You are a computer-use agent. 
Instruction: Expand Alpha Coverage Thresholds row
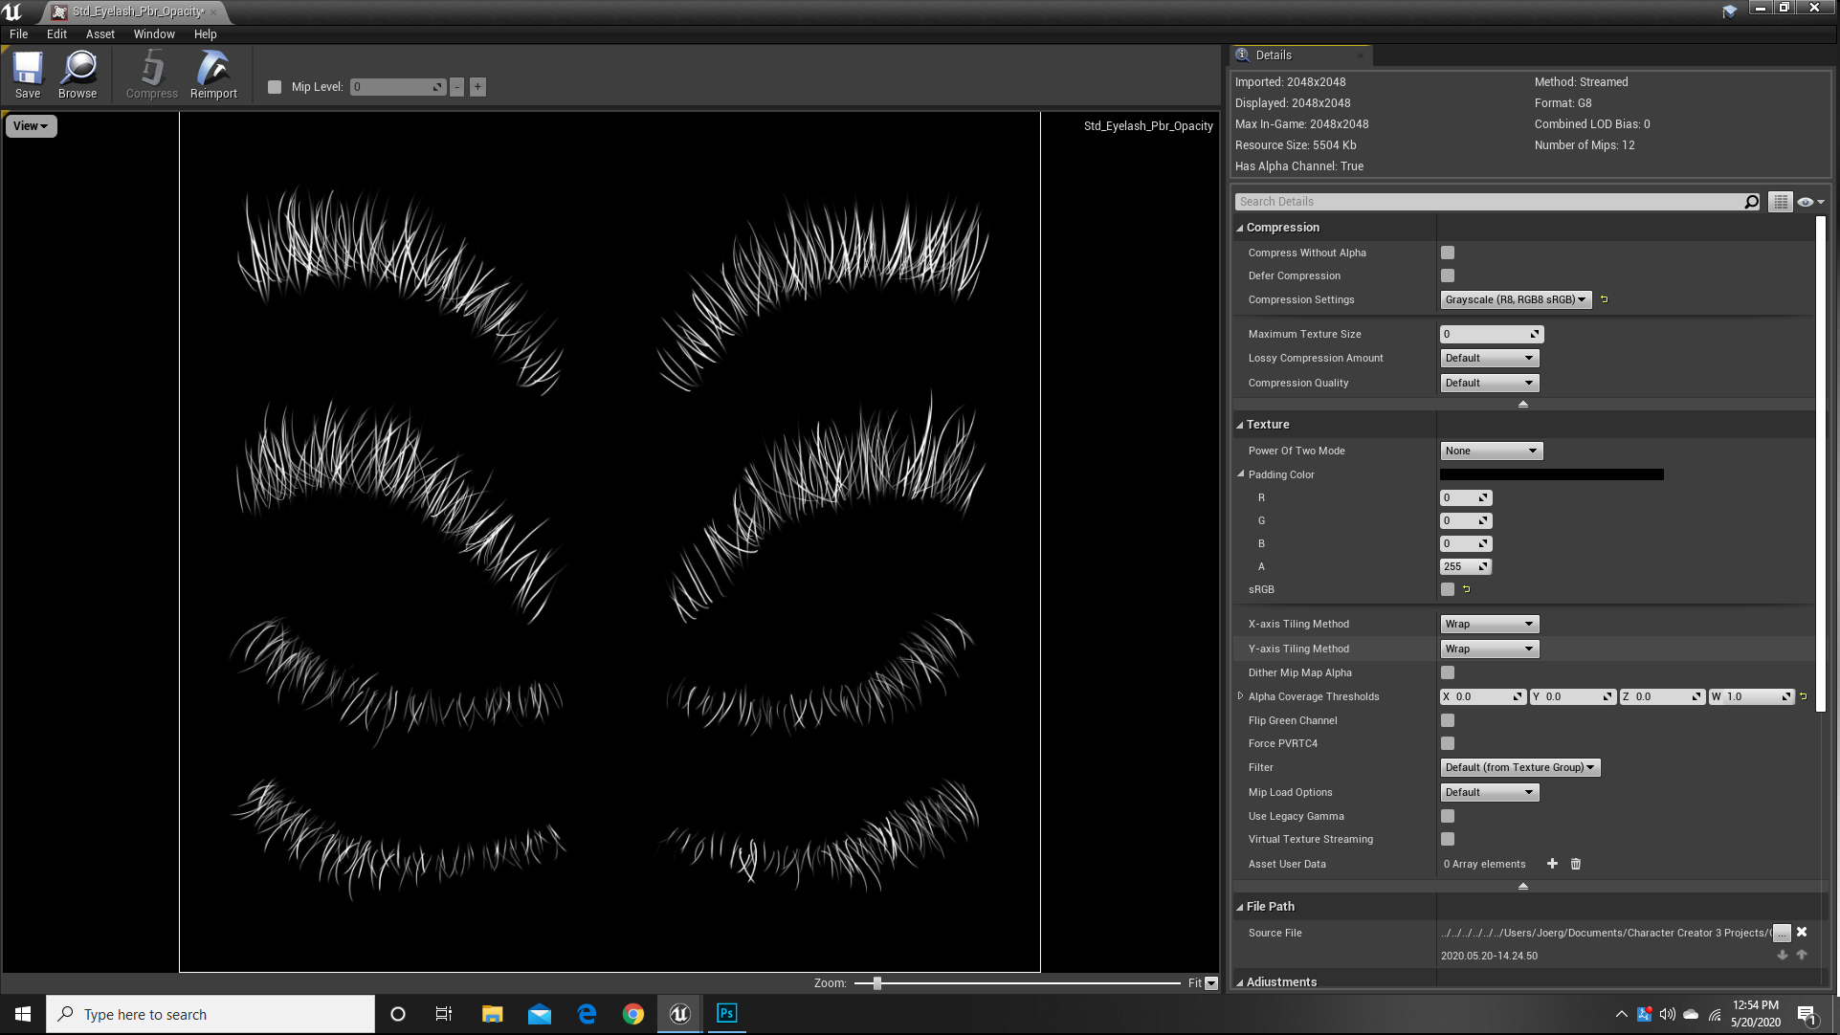[x=1241, y=696]
